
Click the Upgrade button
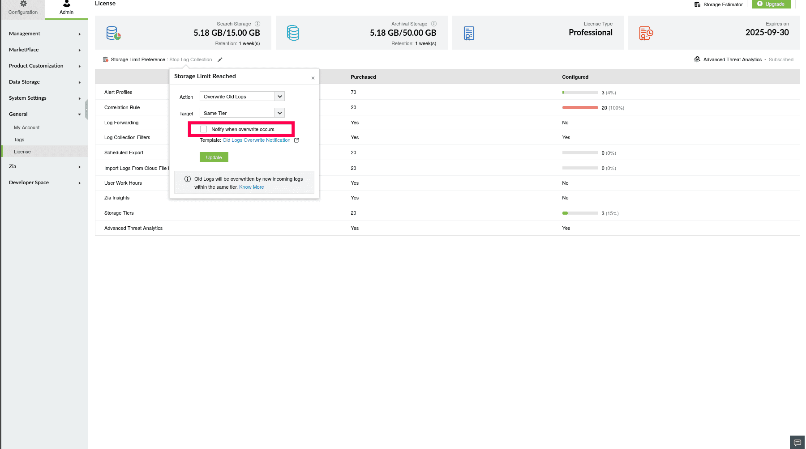click(771, 4)
